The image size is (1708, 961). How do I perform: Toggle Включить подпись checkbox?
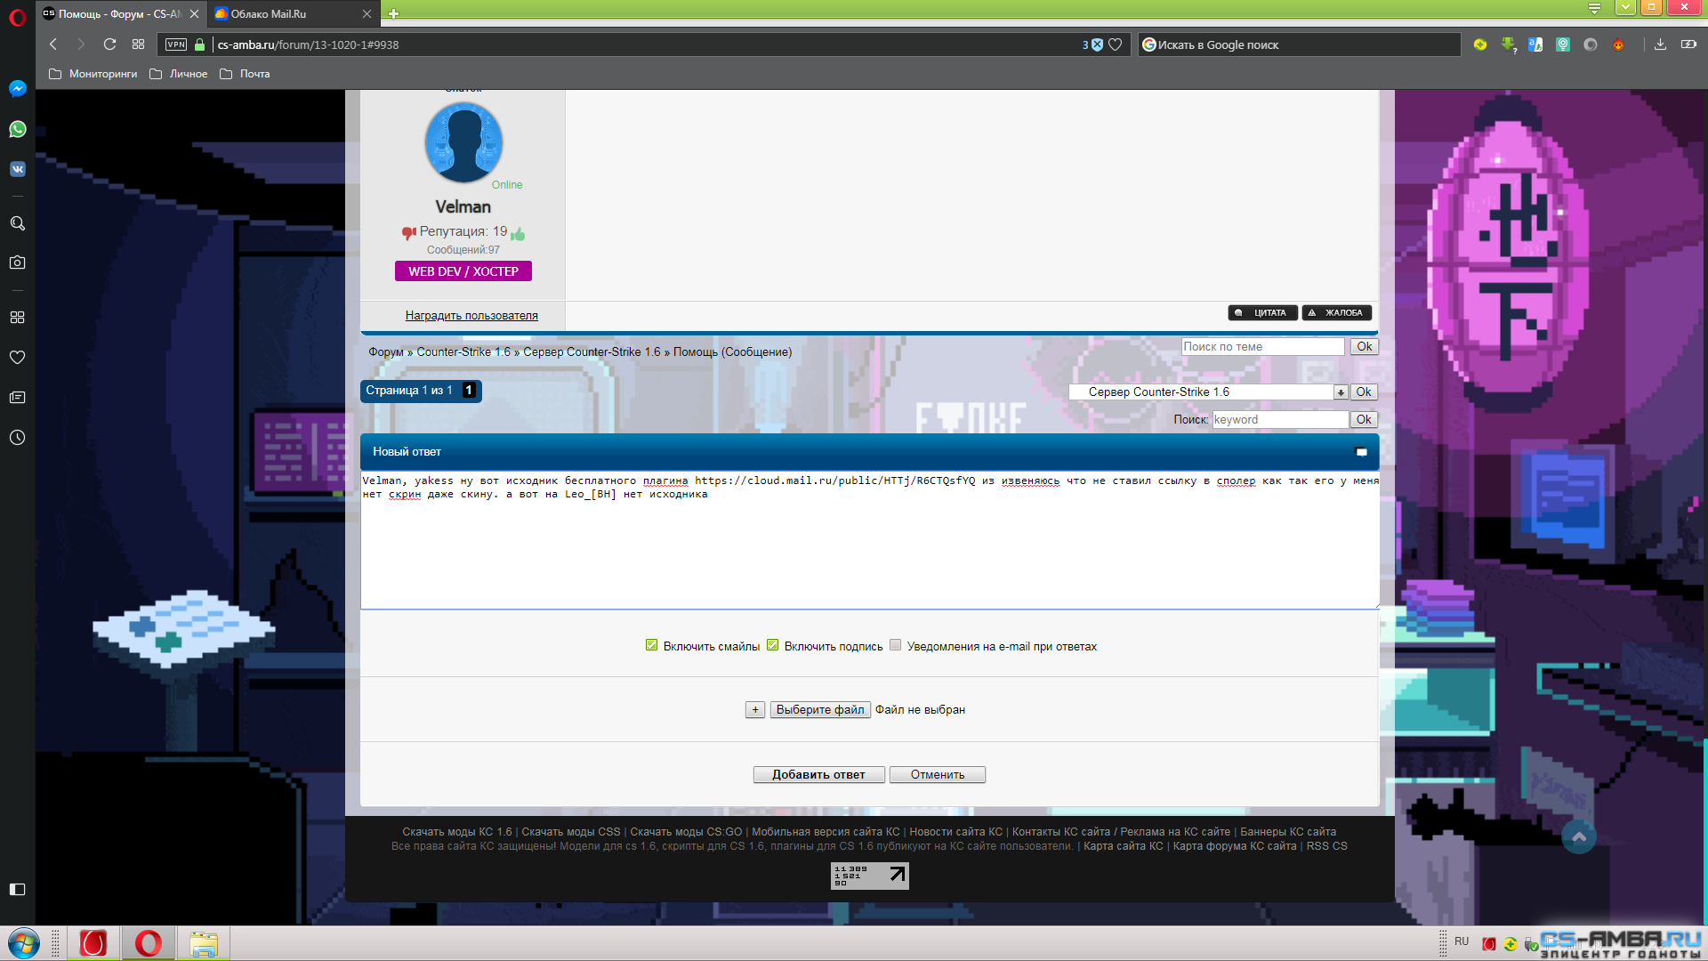pos(772,645)
